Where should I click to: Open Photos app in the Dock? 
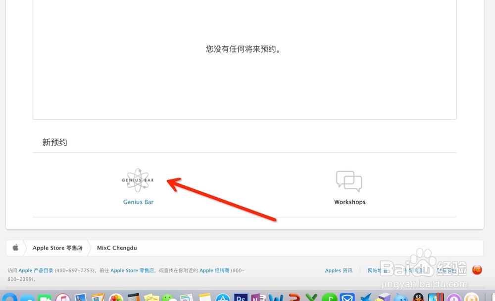[x=116, y=298]
